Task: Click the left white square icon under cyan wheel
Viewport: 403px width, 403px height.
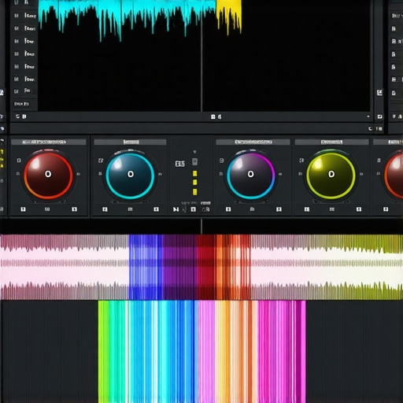Action: coord(105,209)
